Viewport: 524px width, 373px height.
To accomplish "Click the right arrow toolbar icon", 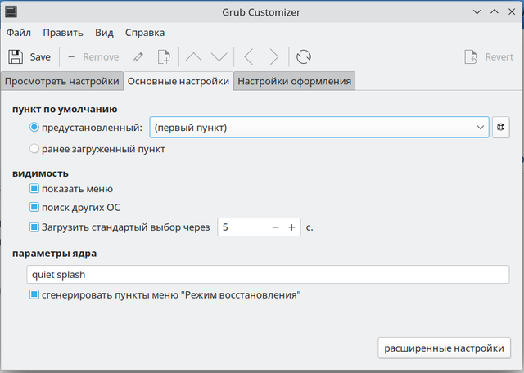I will [x=274, y=56].
